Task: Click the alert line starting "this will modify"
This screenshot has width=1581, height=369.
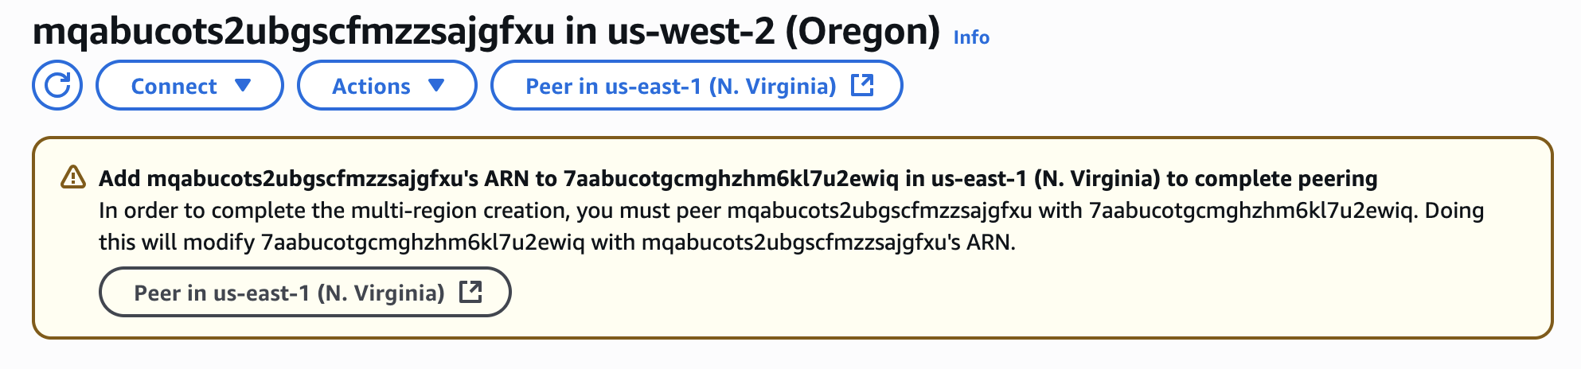Action: [x=557, y=242]
